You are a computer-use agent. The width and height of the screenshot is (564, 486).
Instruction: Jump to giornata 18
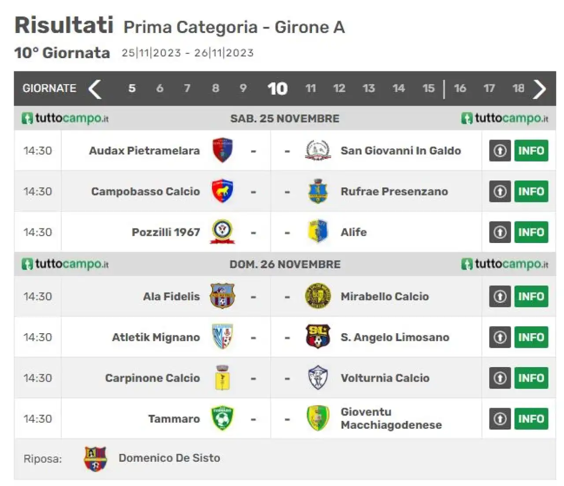click(x=518, y=88)
